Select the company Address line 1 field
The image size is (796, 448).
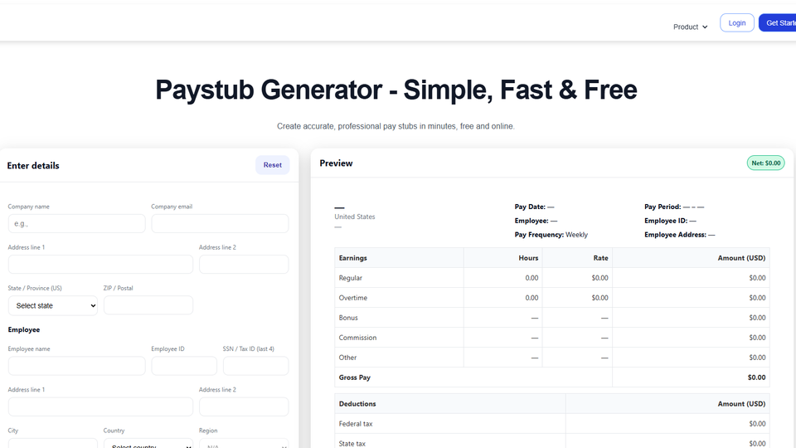100,264
